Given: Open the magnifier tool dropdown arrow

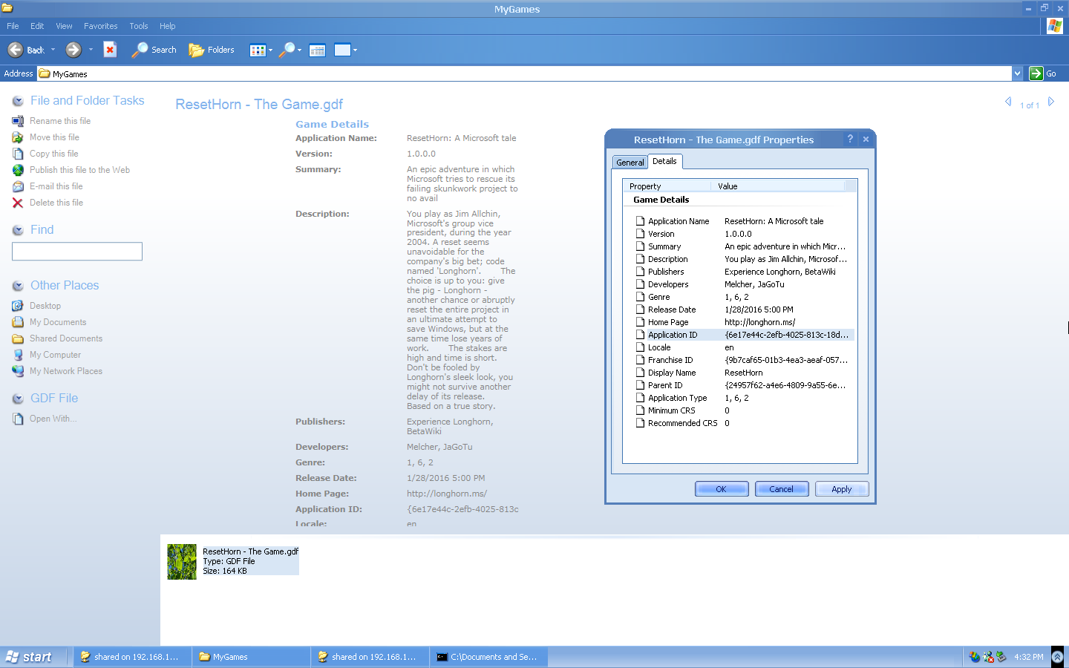Looking at the screenshot, I should click(x=300, y=50).
